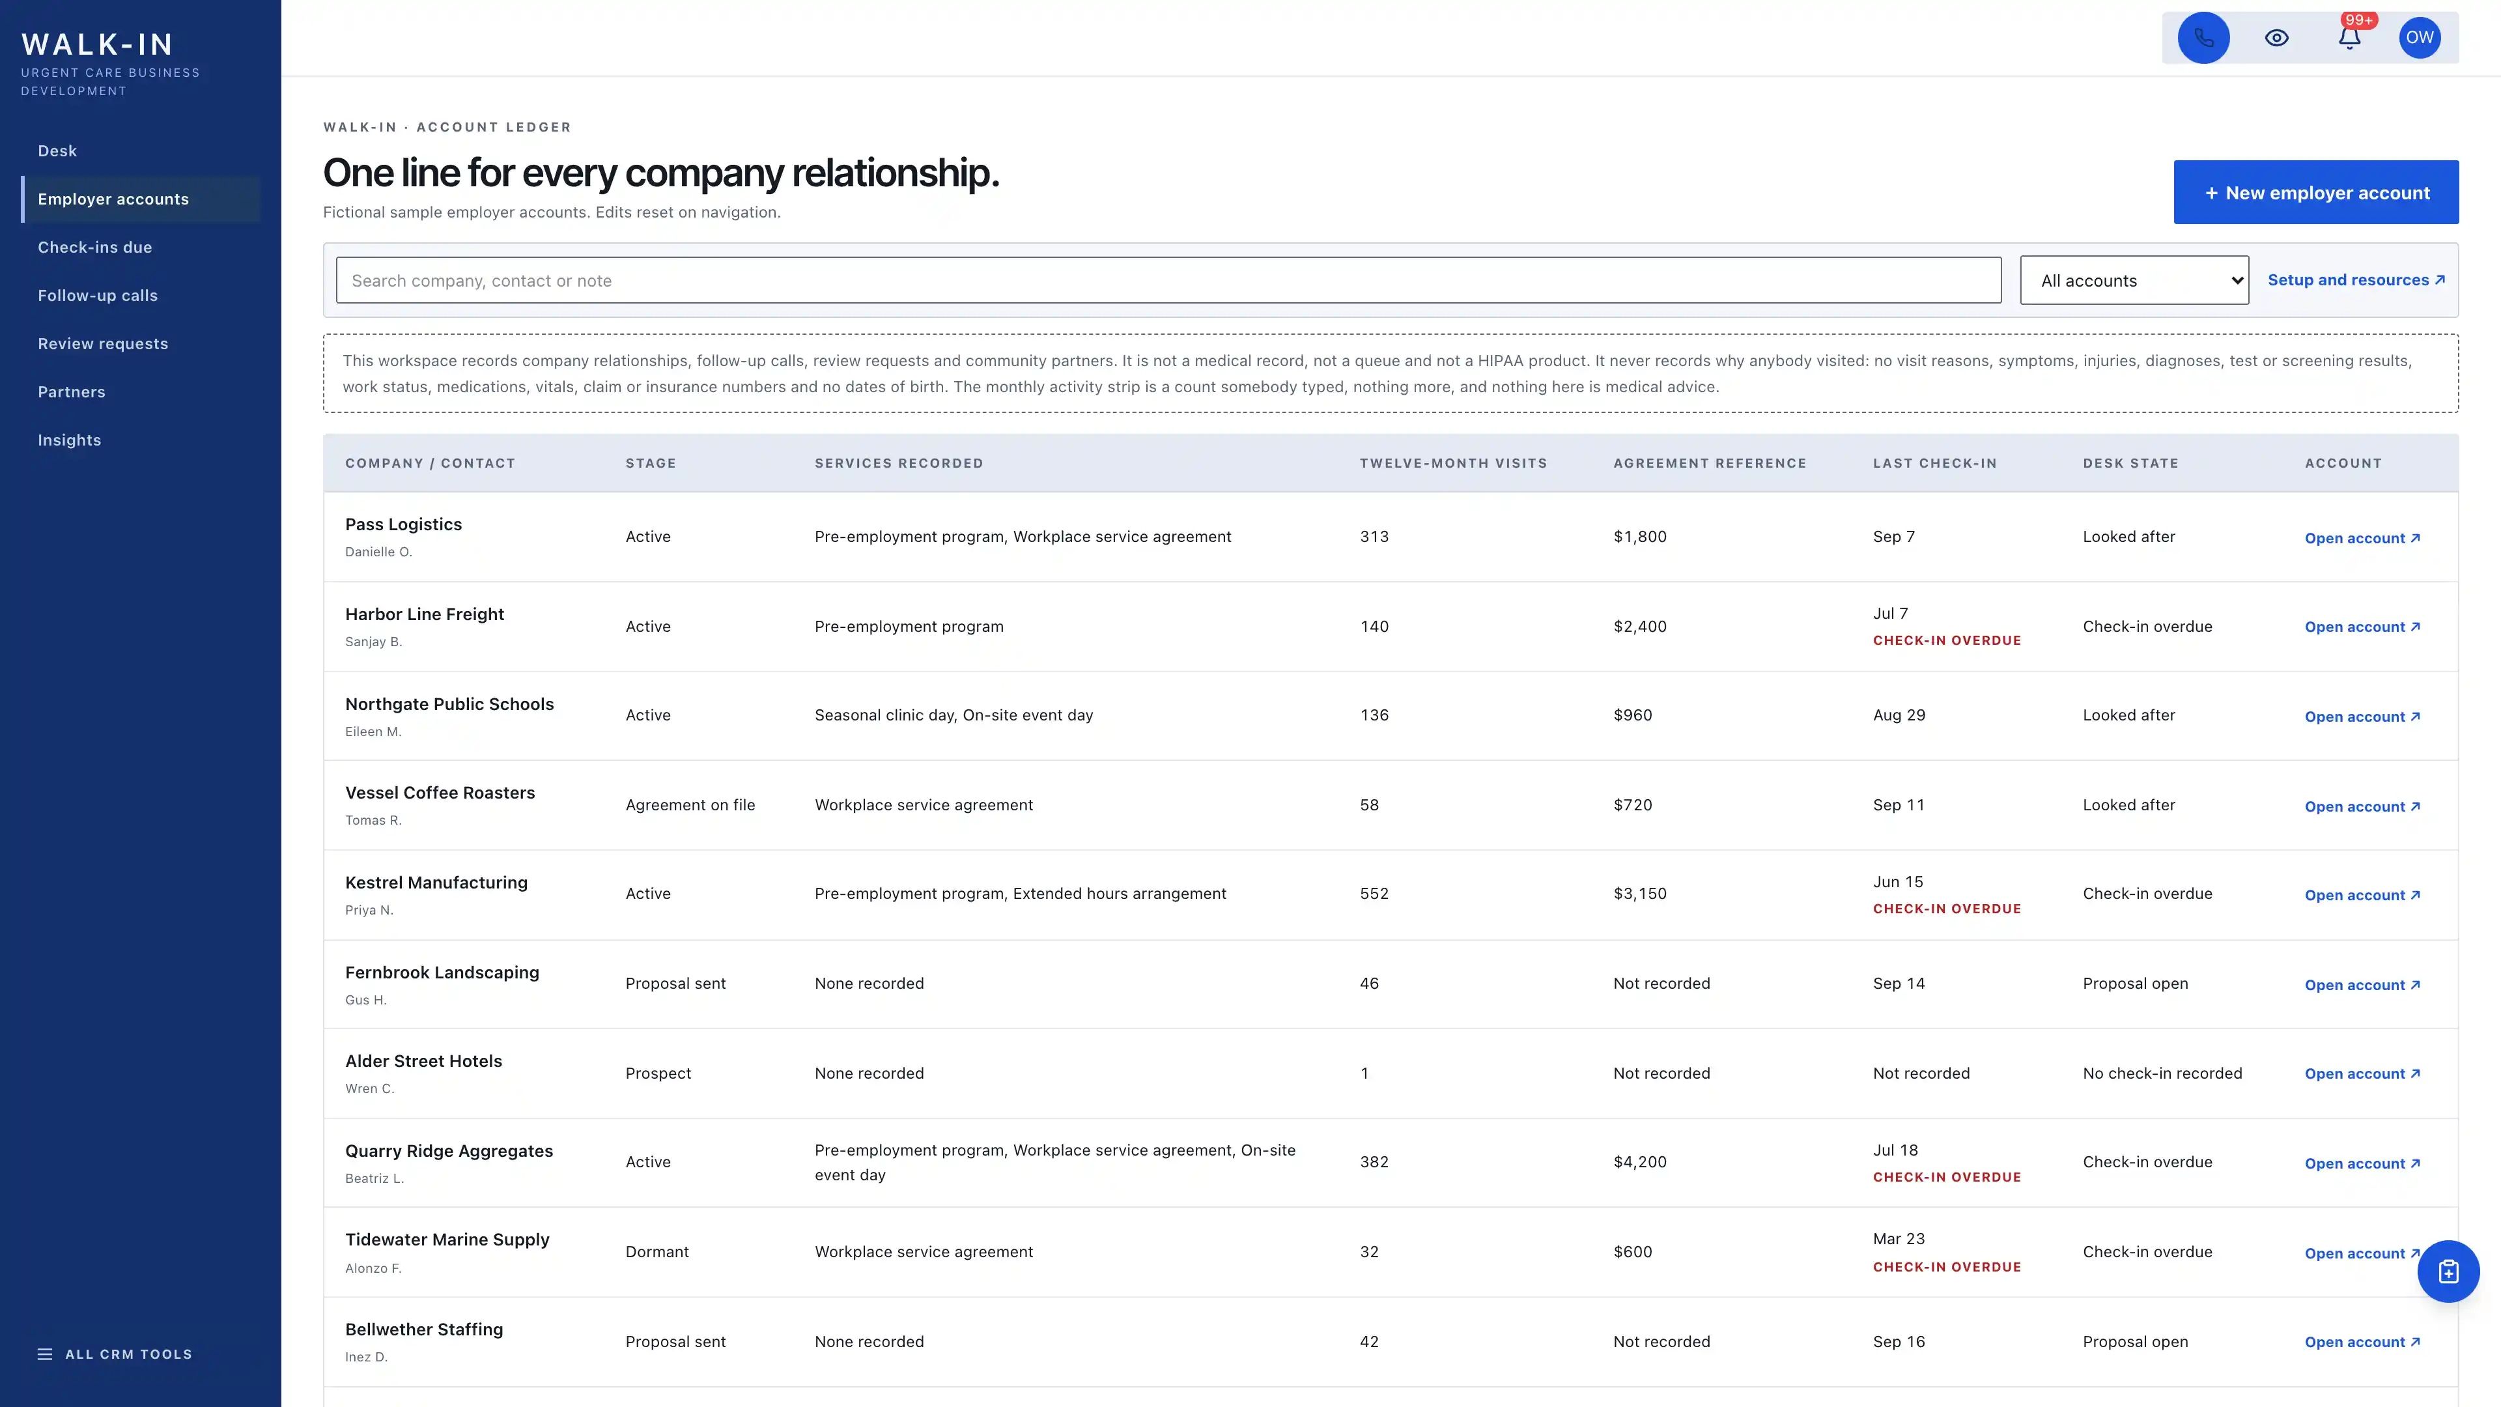Click the Desk State column header
This screenshot has width=2501, height=1407.
coord(2130,463)
